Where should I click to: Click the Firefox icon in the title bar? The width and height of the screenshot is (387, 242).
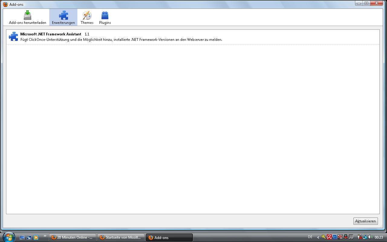tap(5, 4)
